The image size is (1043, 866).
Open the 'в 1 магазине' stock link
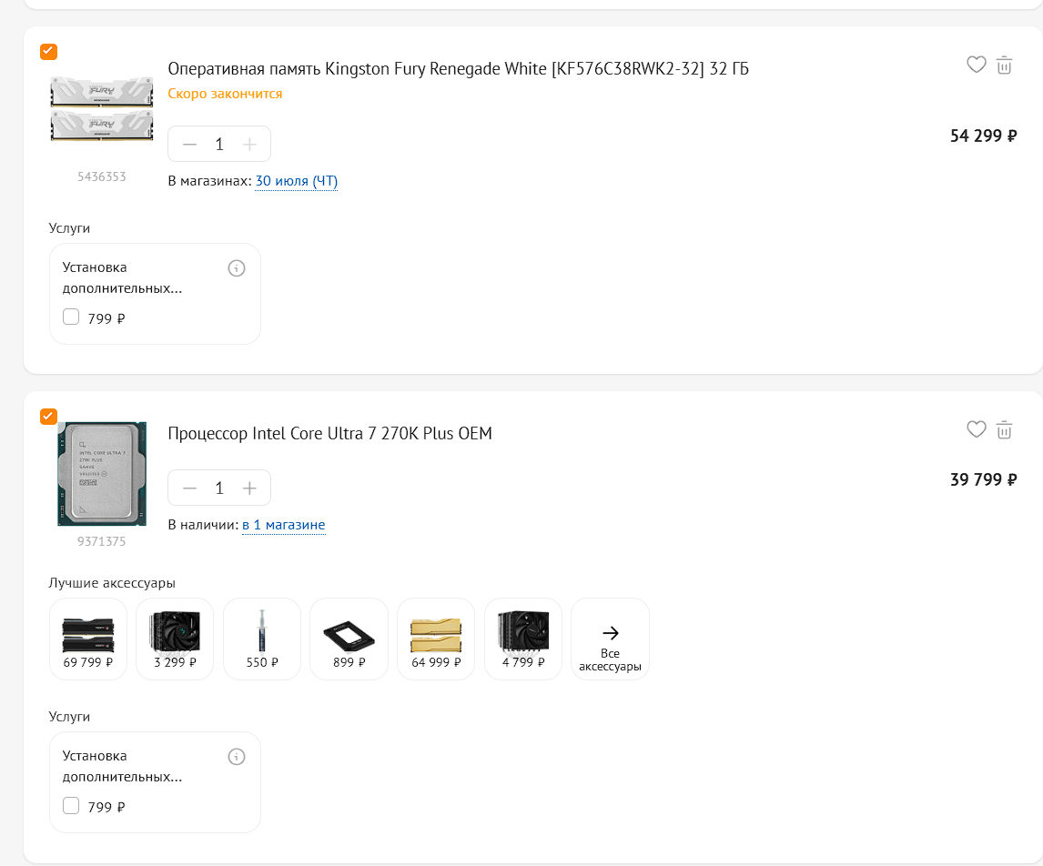pos(283,525)
